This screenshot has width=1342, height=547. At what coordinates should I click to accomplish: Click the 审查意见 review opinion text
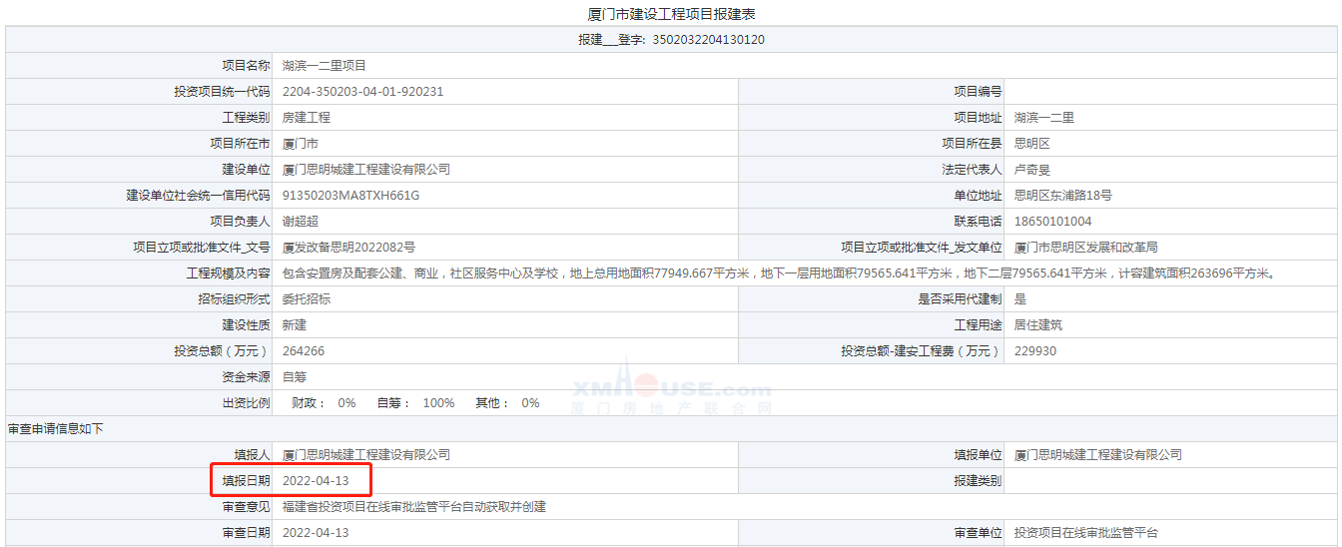click(414, 507)
